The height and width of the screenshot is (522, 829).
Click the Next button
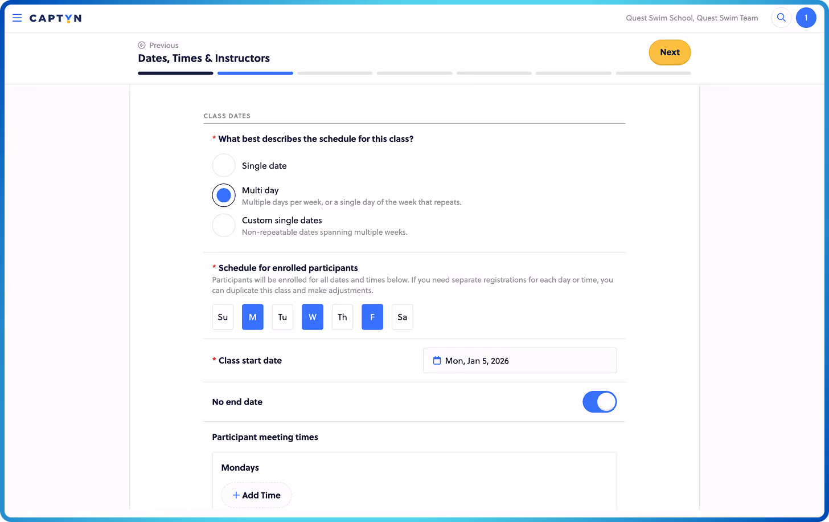click(670, 52)
